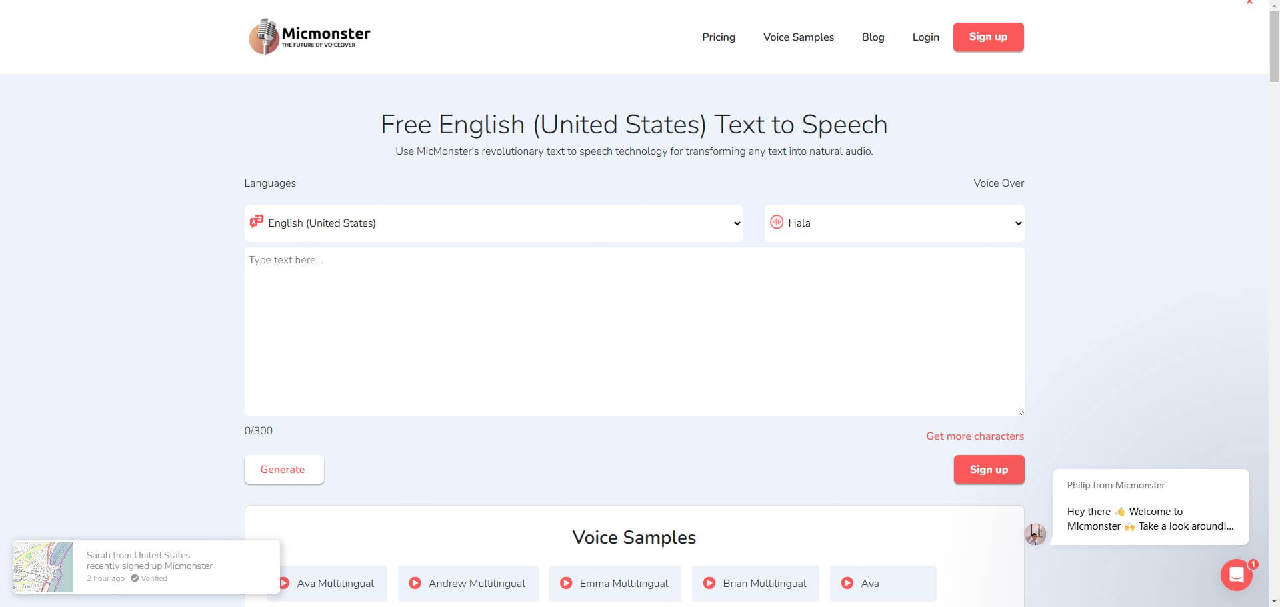The height and width of the screenshot is (607, 1280).
Task: Play the Ava voice sample
Action: 847,583
